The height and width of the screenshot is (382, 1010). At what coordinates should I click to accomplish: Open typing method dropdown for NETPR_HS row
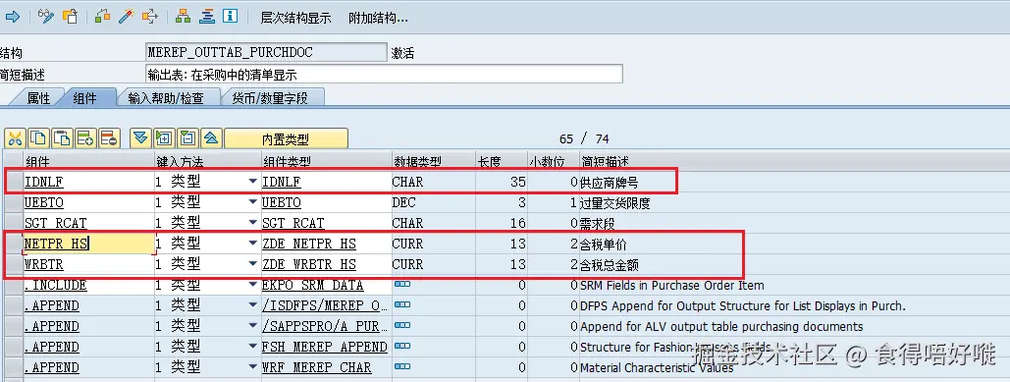point(253,245)
